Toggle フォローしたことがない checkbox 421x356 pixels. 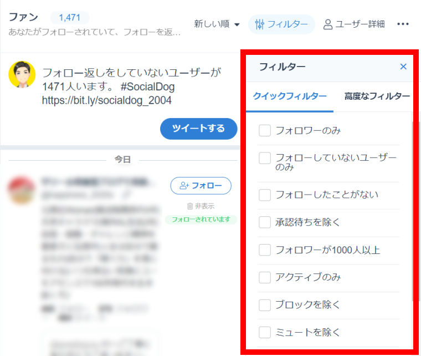[265, 195]
